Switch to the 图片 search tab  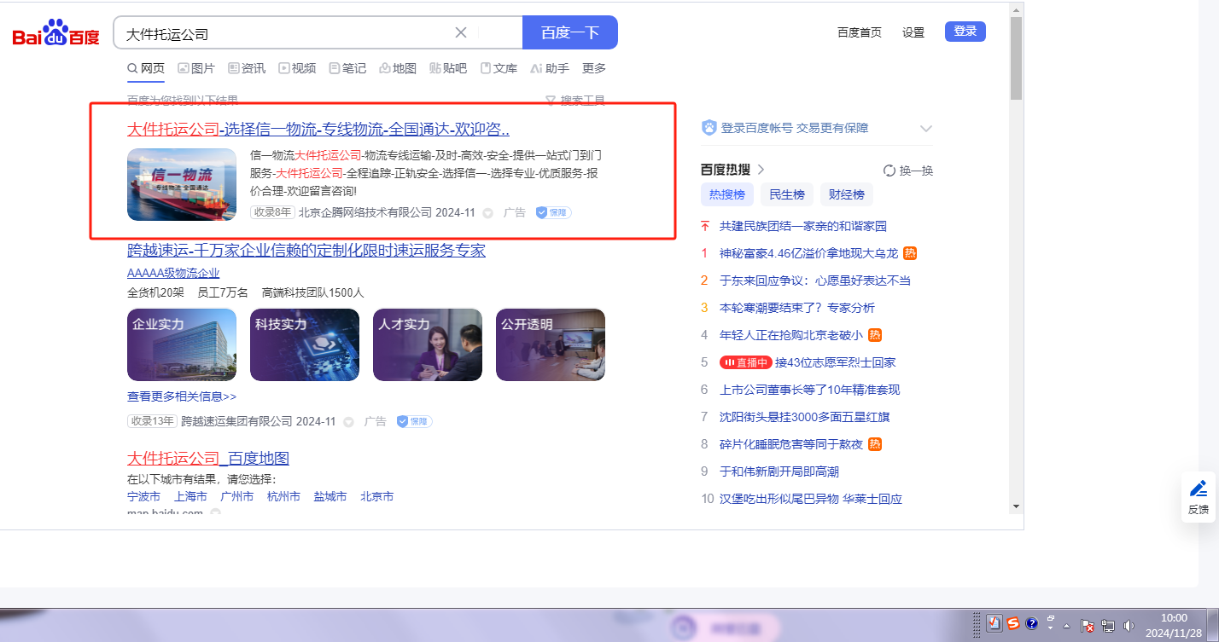[196, 68]
